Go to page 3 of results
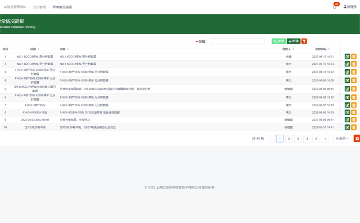The image size is (360, 223). click(298, 138)
